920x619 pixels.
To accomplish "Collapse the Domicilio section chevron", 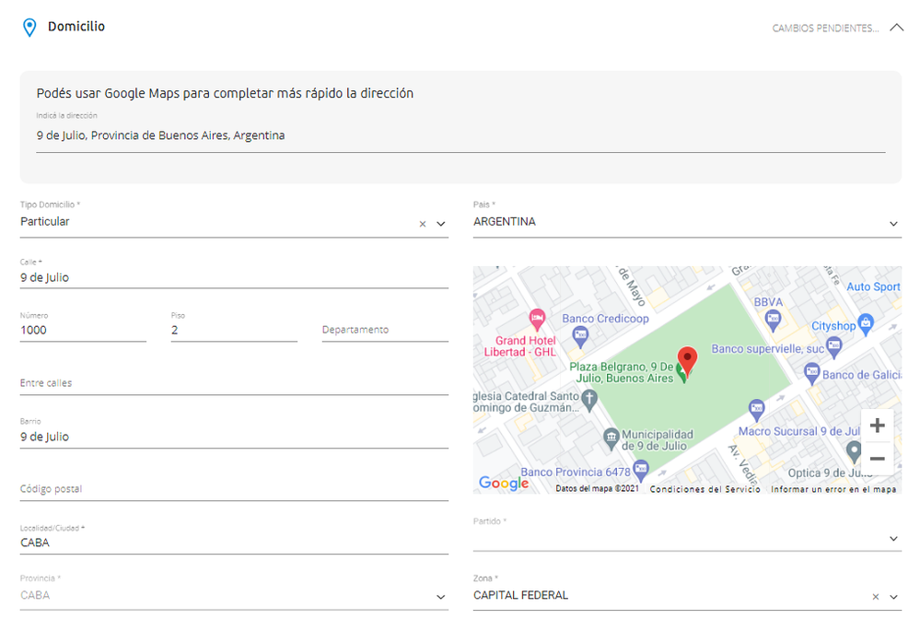I will click(897, 28).
